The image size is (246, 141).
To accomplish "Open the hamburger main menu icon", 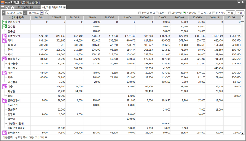I will pyautogui.click(x=3, y=7).
